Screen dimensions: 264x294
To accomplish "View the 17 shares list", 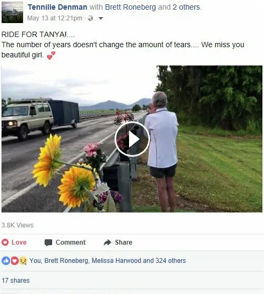I will pyautogui.click(x=16, y=281).
